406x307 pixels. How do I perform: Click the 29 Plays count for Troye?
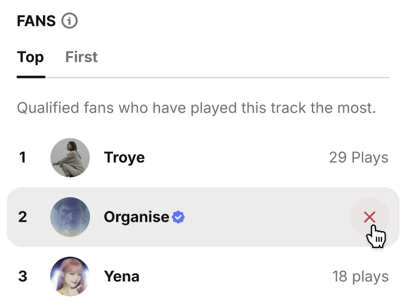[x=358, y=158]
